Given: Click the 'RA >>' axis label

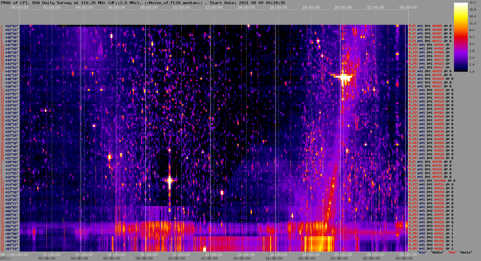Looking at the screenshot, I should tap(5, 255).
